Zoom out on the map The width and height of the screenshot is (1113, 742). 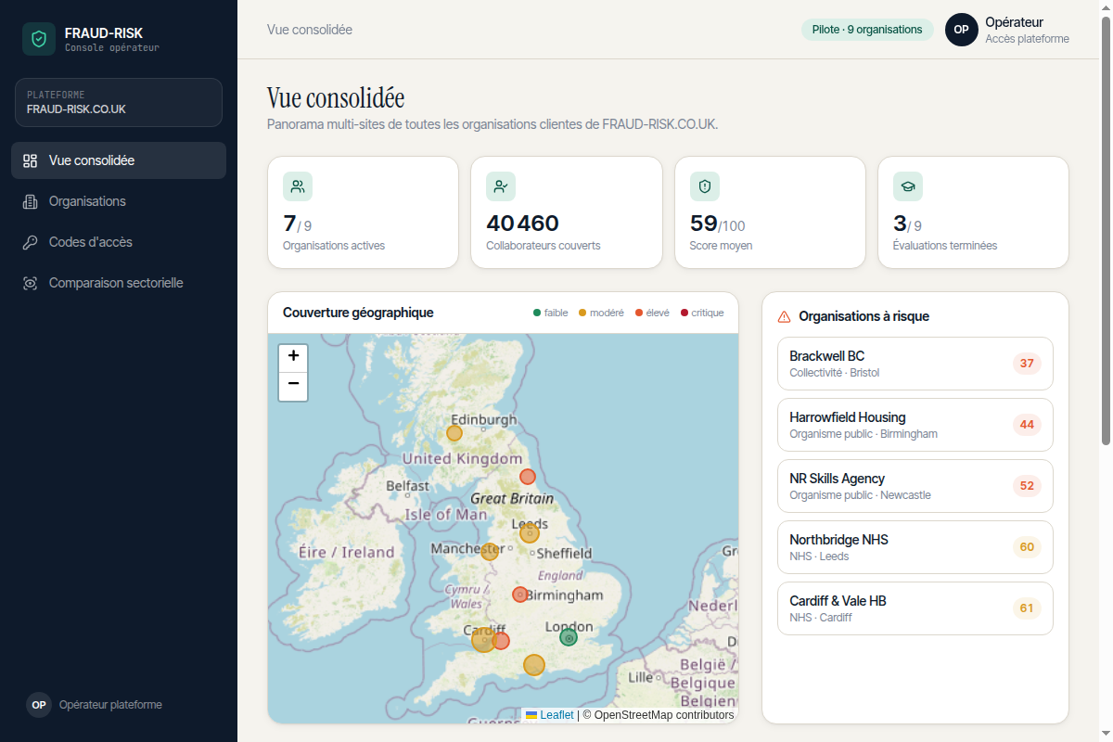point(293,386)
